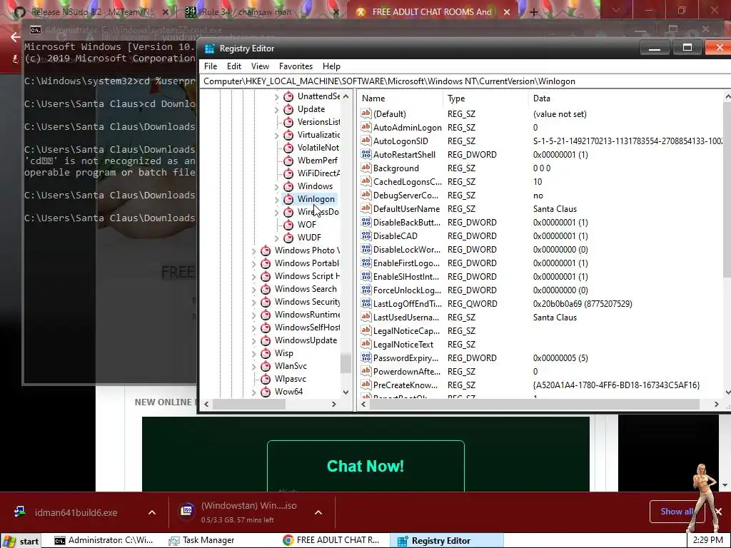Viewport: 731px width, 548px height.
Task: Select the Wlpasvc tree key
Action: pos(291,379)
